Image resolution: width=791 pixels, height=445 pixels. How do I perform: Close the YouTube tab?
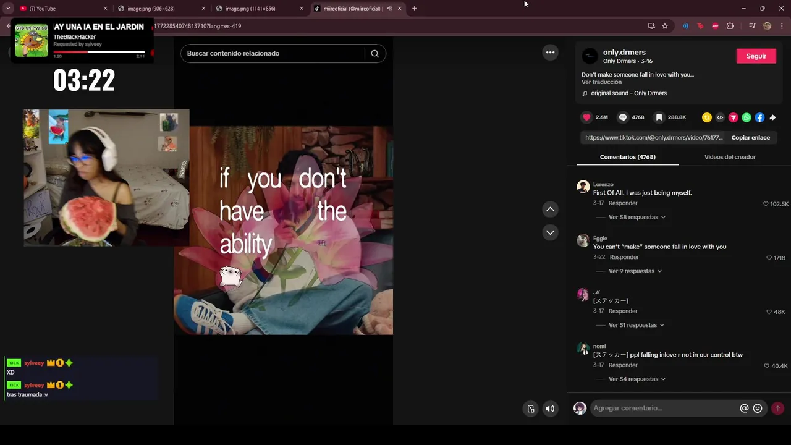[x=105, y=9]
